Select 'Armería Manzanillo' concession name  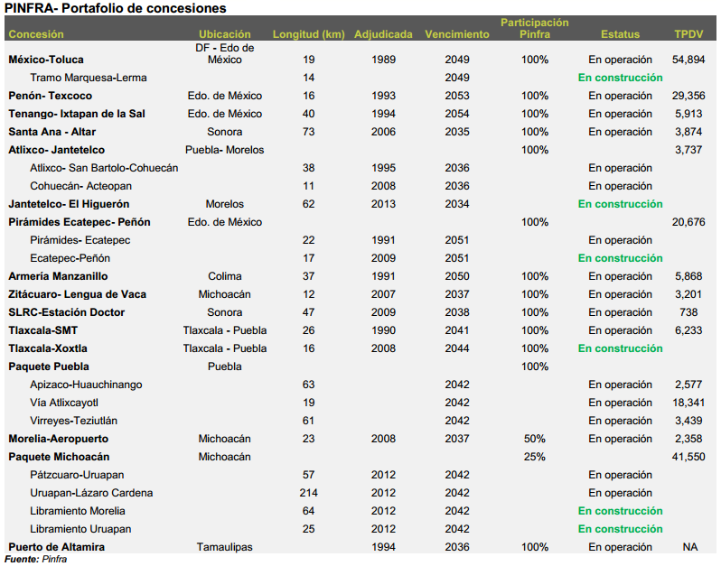click(58, 276)
